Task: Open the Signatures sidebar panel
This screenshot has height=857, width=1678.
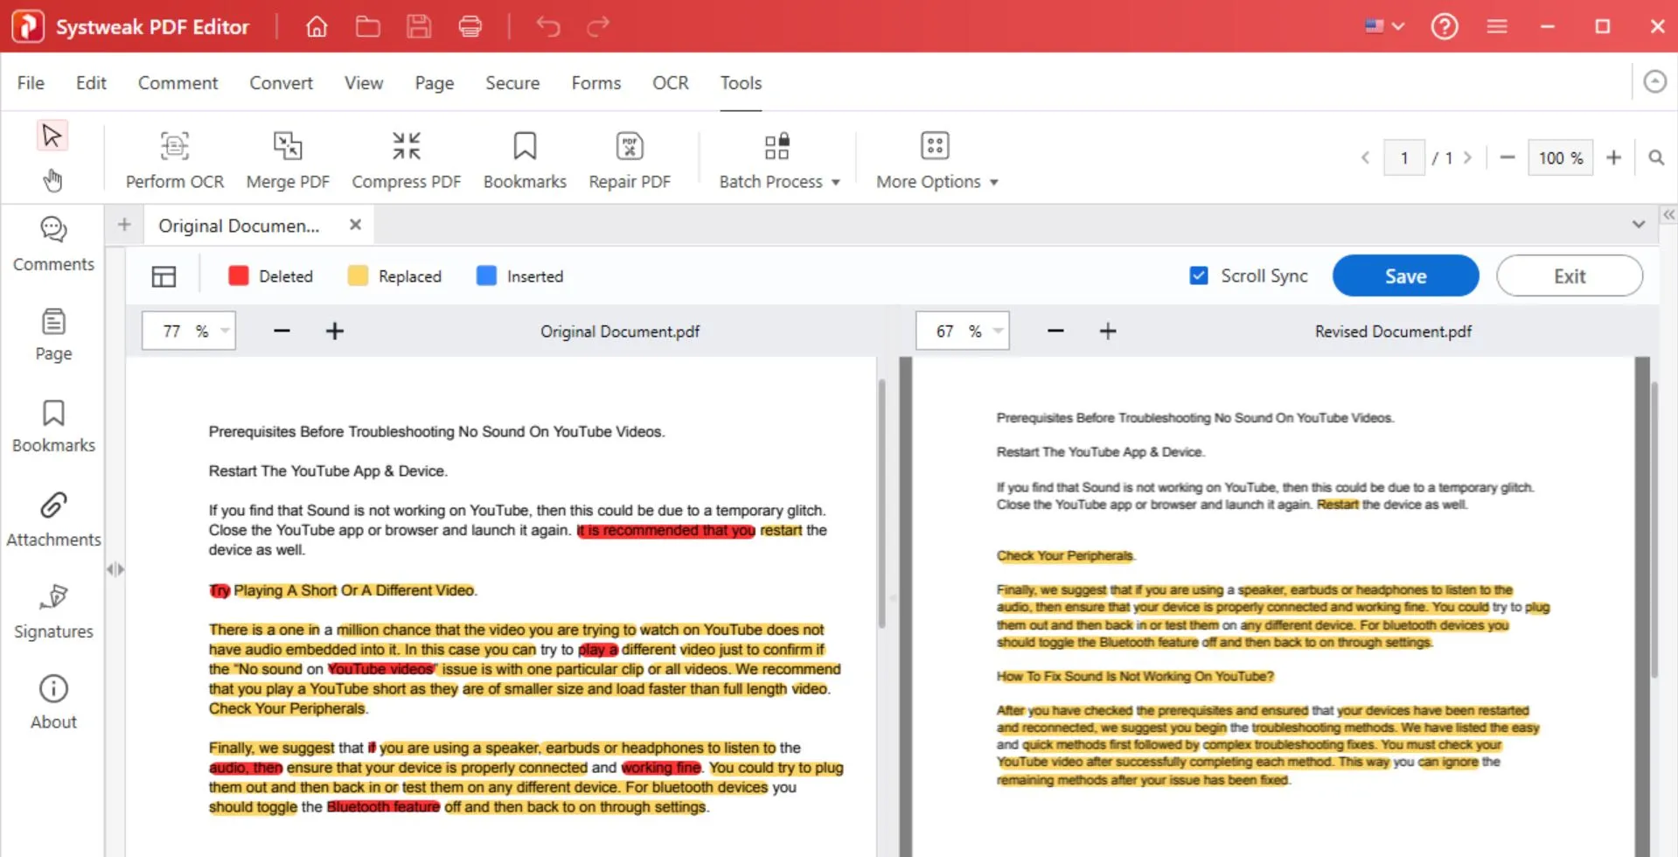Action: 53,611
